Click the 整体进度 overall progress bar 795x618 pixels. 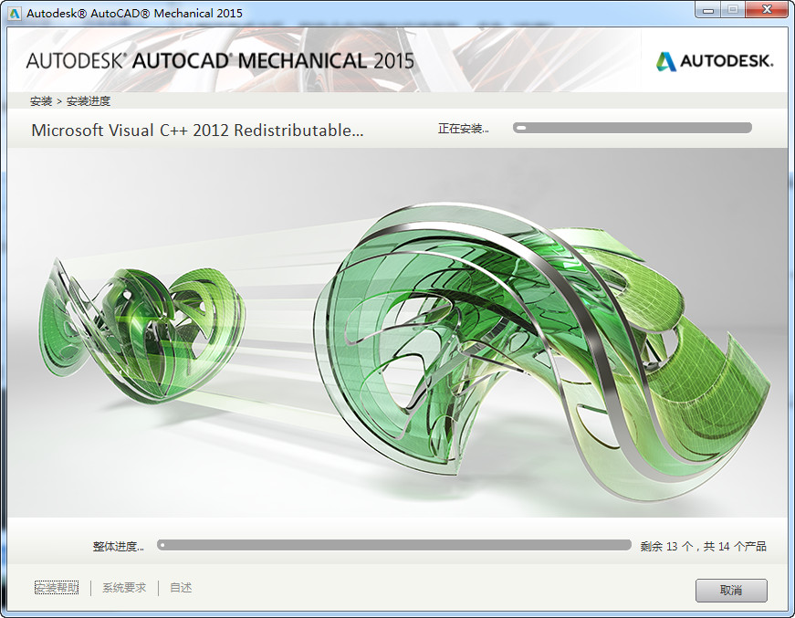pyautogui.click(x=392, y=544)
